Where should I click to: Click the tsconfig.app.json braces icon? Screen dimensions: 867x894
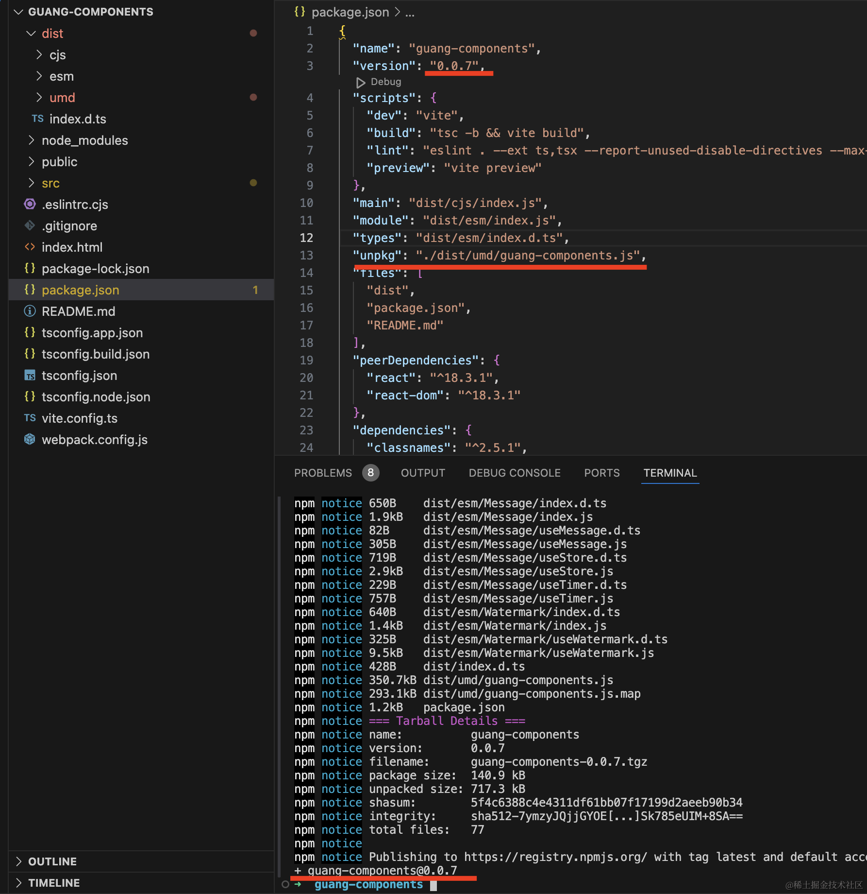(30, 332)
